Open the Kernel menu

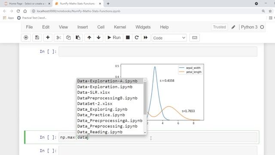120,27
